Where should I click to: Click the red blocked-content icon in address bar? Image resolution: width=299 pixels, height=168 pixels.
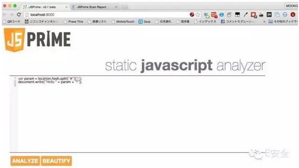pos(192,14)
